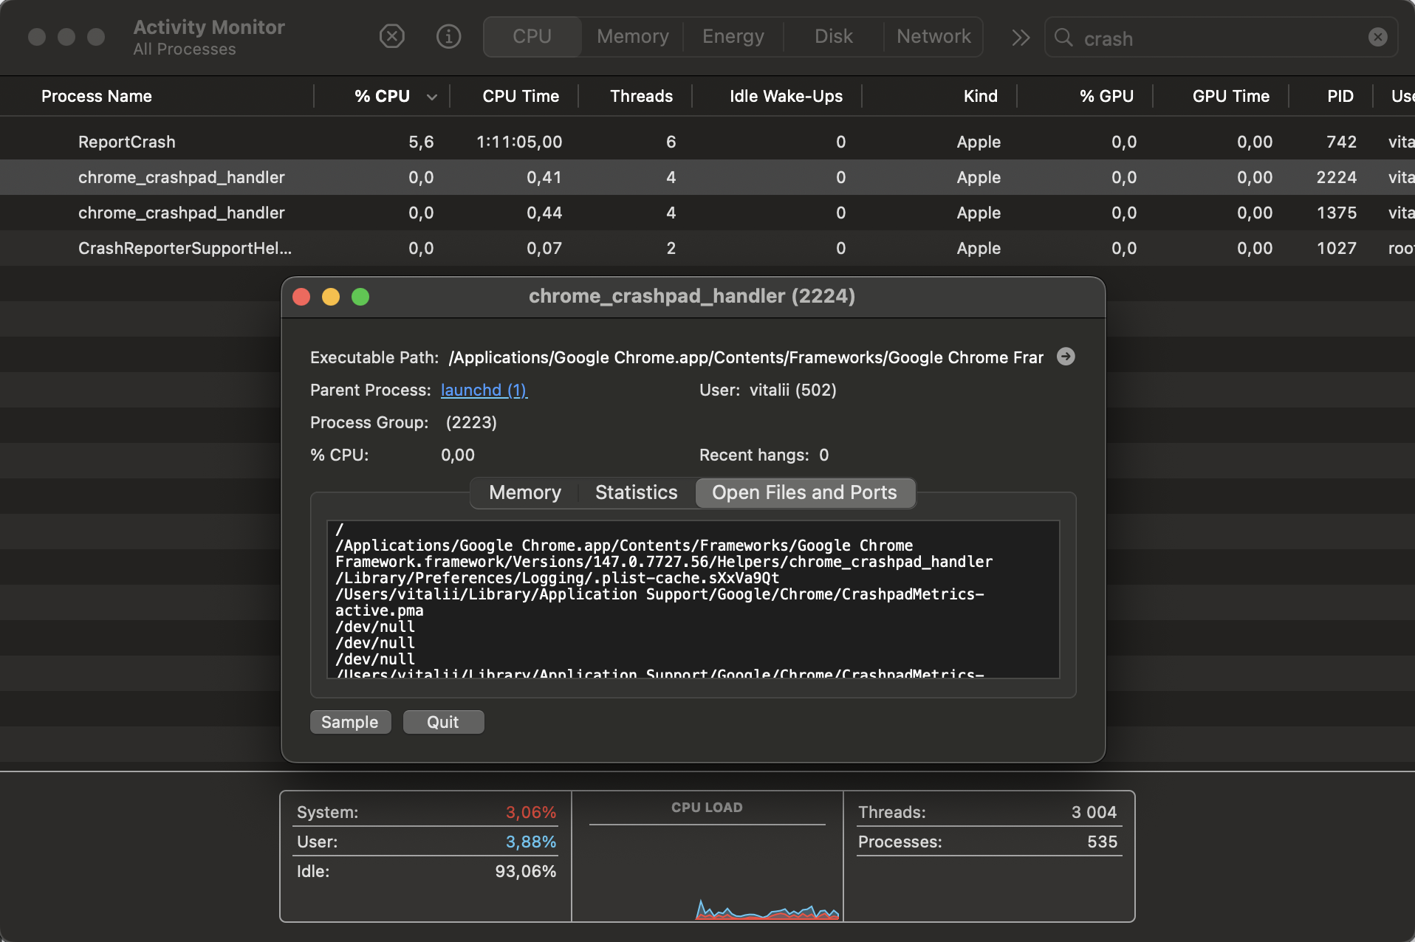Click the /Library/Preferences/Logging plist-cache line

coord(558,578)
